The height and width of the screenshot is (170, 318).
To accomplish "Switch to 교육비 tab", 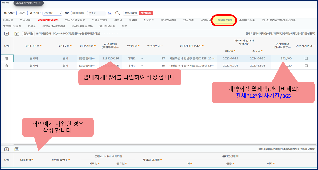I will [133, 20].
